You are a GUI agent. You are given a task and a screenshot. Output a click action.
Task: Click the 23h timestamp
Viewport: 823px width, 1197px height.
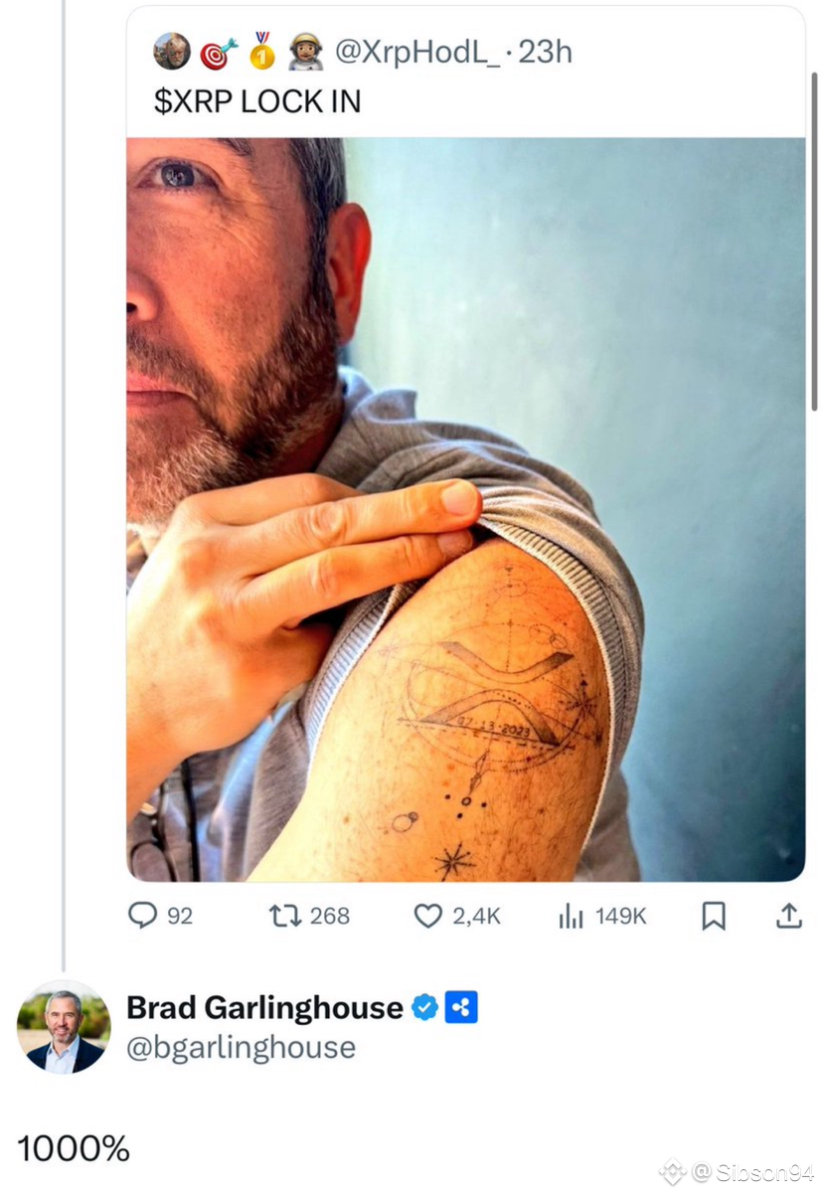[x=545, y=52]
